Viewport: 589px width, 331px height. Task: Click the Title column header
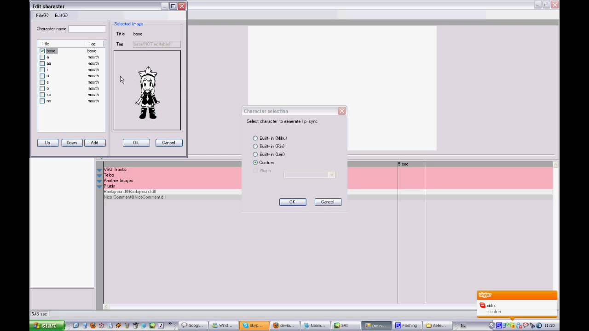(61, 44)
